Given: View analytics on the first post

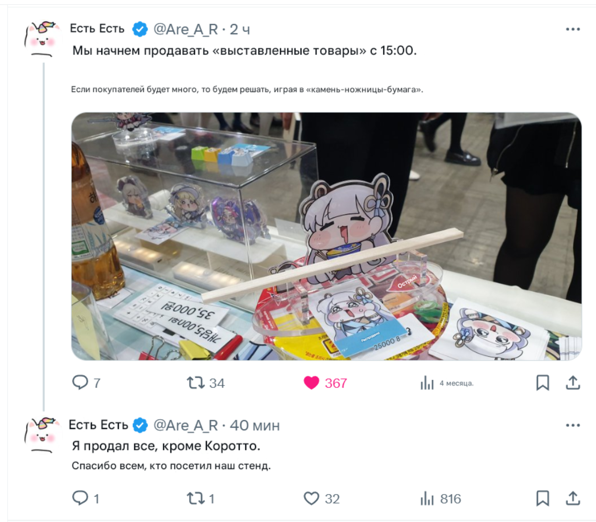Looking at the screenshot, I should click(x=447, y=383).
